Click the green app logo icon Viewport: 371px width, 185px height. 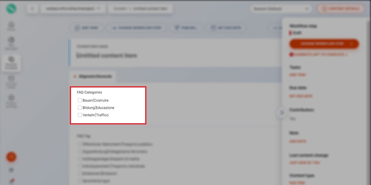(11, 9)
